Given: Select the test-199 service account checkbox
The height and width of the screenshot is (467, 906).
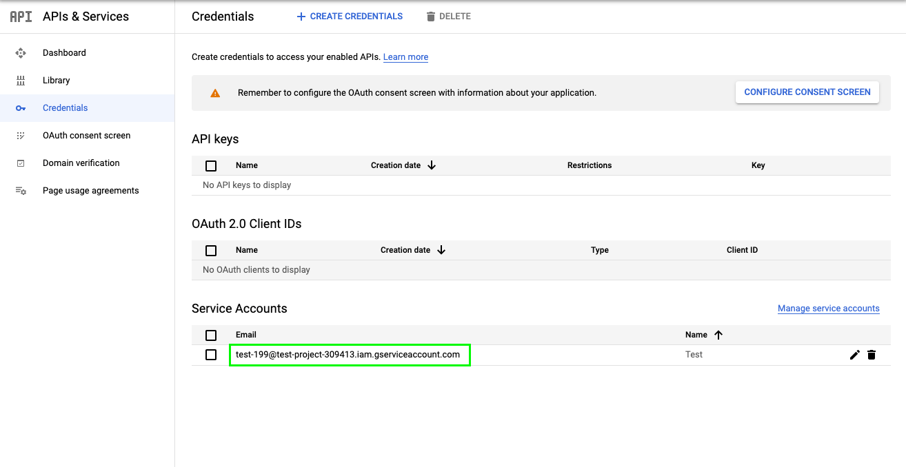Looking at the screenshot, I should [x=211, y=355].
